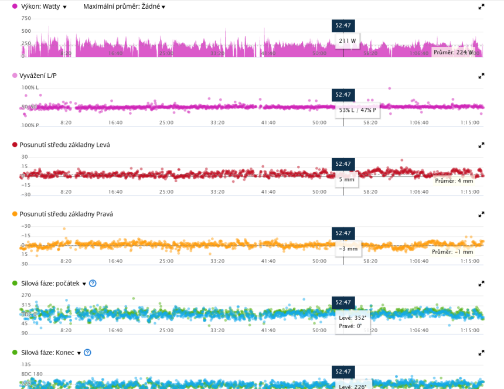The width and height of the screenshot is (504, 389).
Task: Click the BDC 180 axis label
Action: pos(32,374)
